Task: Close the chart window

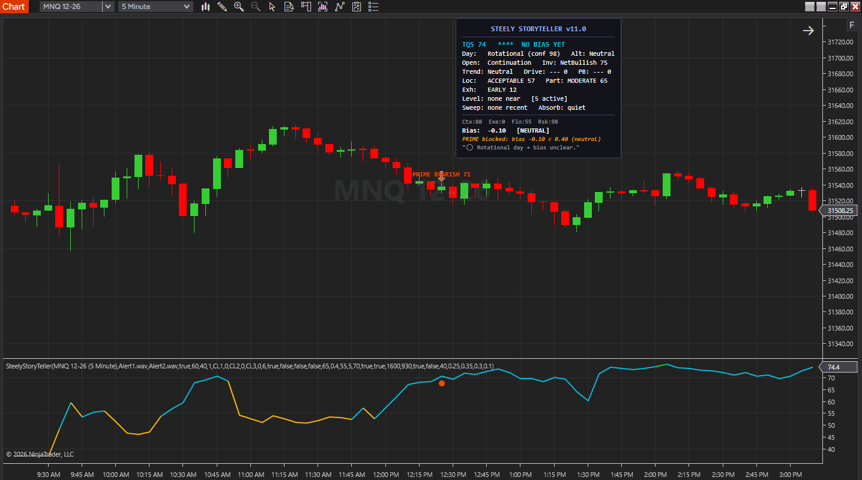Action: point(855,7)
